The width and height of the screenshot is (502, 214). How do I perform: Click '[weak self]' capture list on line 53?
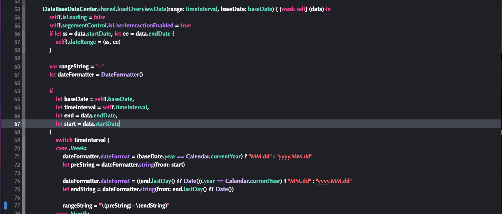pyautogui.click(x=293, y=9)
